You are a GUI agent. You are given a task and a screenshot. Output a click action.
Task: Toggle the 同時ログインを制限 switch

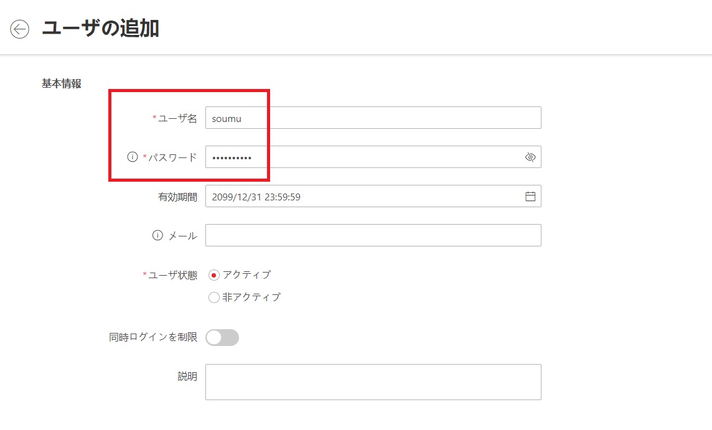pyautogui.click(x=222, y=337)
